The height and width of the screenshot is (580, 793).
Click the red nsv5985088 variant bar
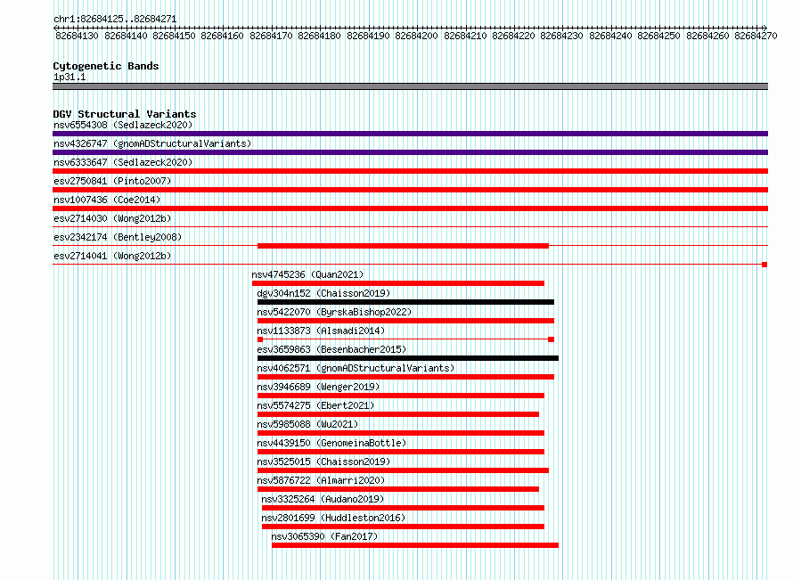pos(401,433)
